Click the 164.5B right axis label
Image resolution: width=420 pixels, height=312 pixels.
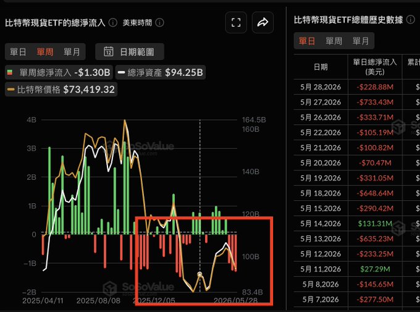click(254, 120)
